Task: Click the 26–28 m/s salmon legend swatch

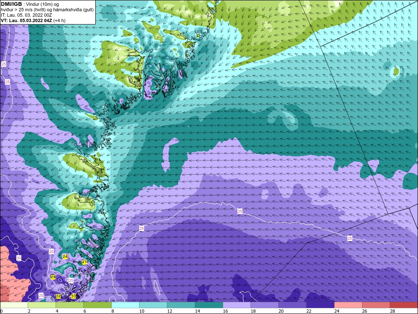Action: point(376,305)
